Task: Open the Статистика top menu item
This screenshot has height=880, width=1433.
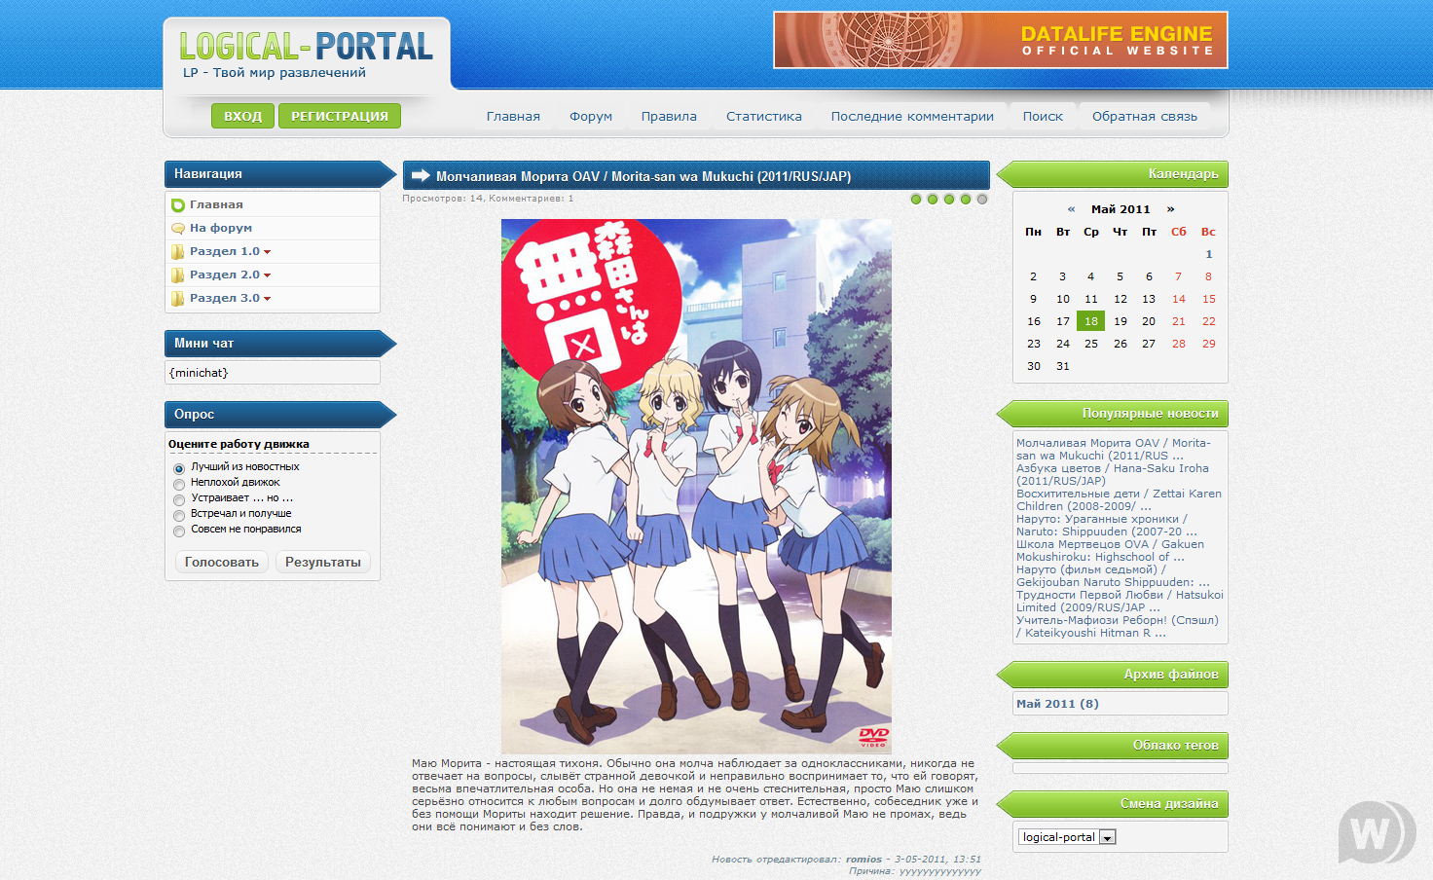Action: click(764, 117)
